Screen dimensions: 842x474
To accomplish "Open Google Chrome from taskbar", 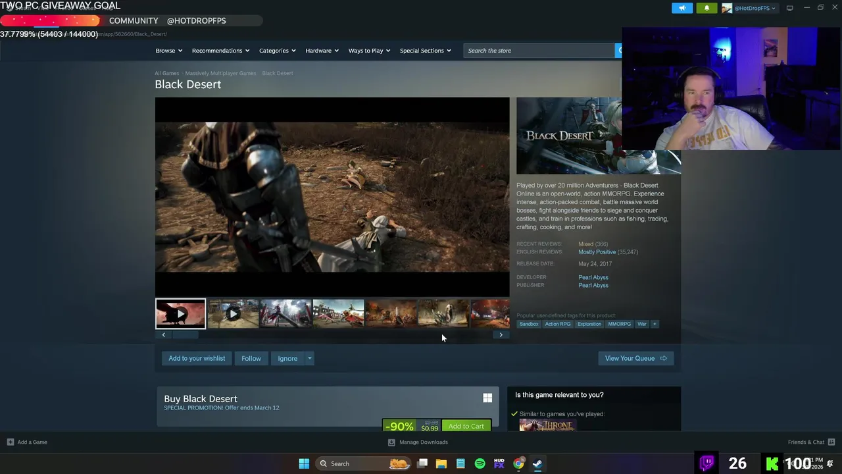I will (518, 463).
